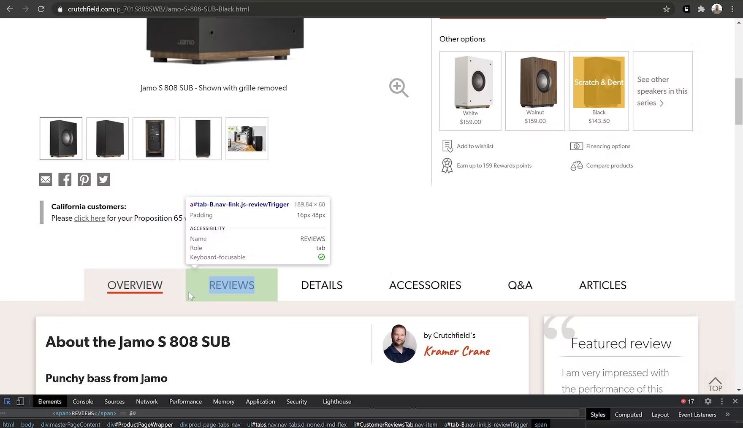Toggle DevTools inspect element tool
Viewport: 743px width, 428px height.
click(7, 401)
